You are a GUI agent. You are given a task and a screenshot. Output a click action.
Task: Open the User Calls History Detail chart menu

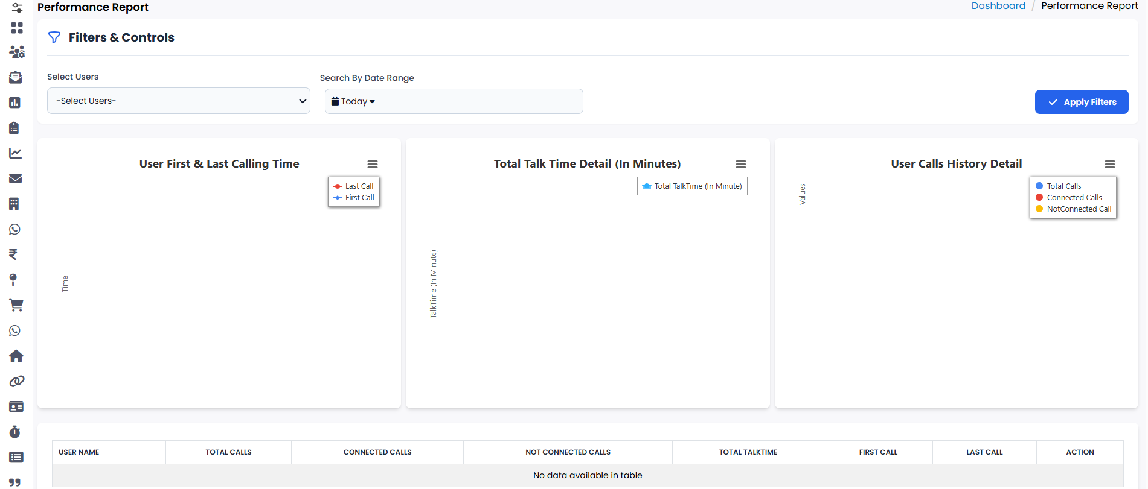tap(1110, 164)
